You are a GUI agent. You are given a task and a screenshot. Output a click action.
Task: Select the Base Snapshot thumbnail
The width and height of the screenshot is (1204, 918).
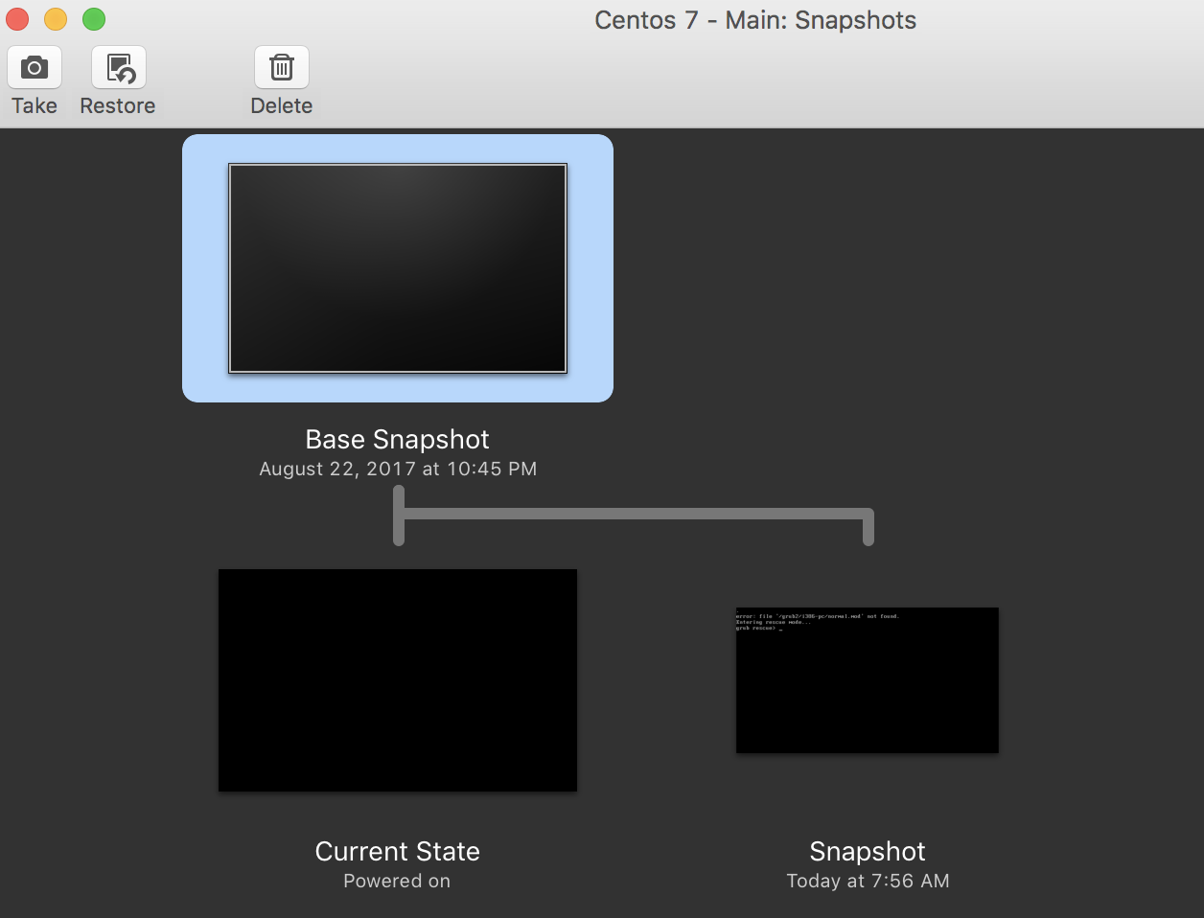398,268
